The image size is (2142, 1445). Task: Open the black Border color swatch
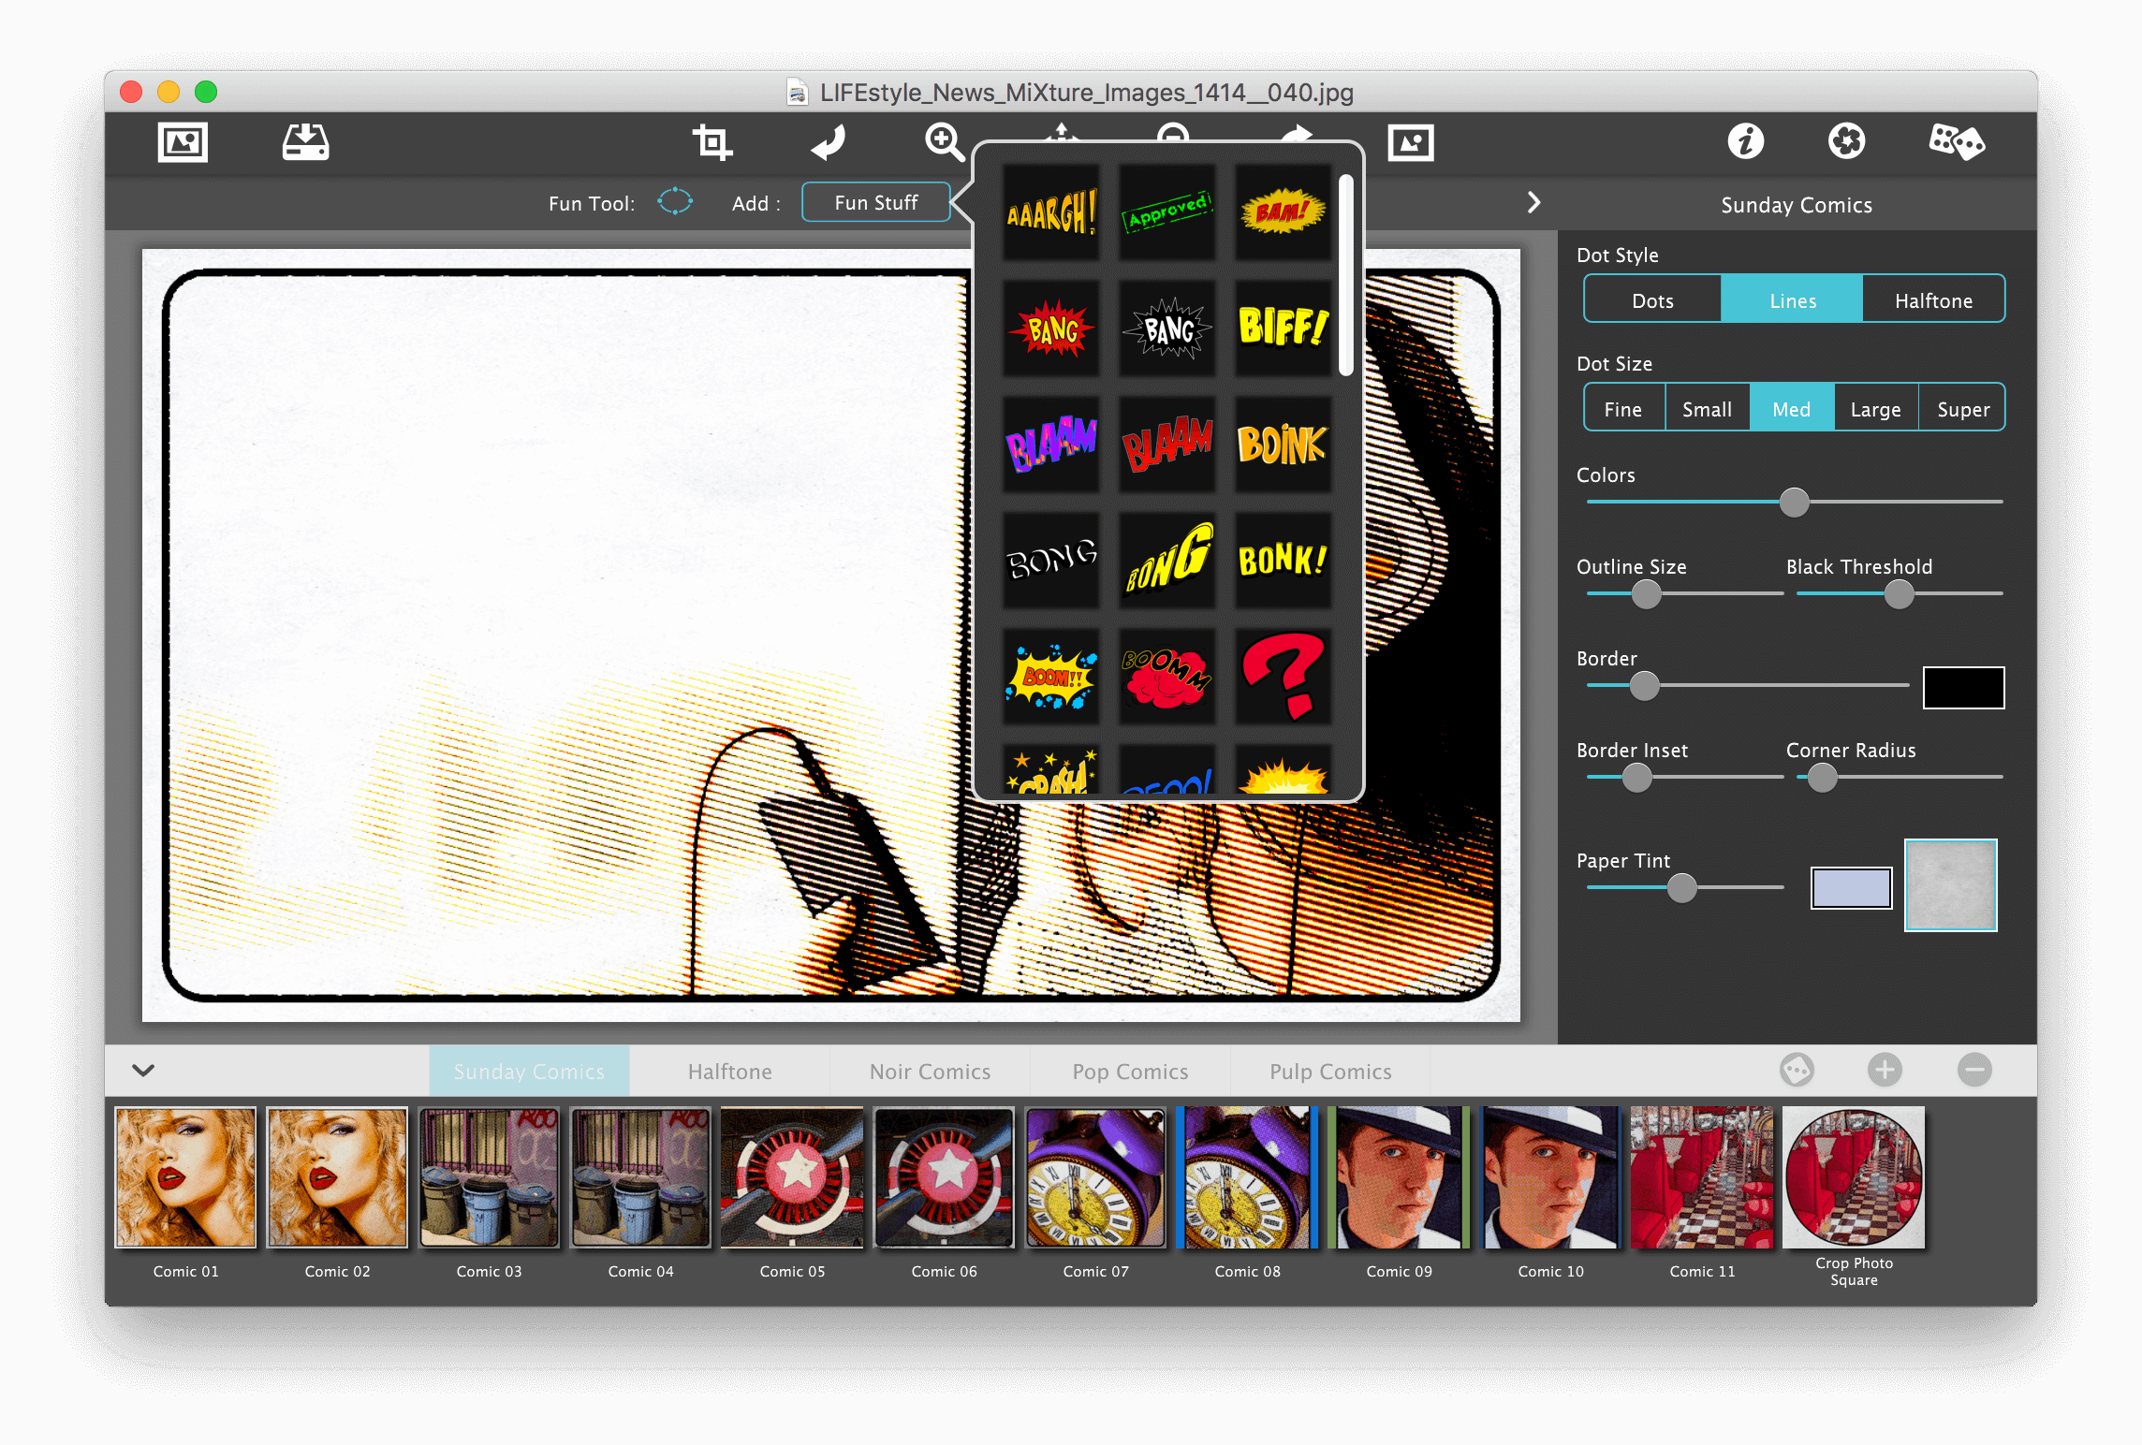click(x=1963, y=688)
